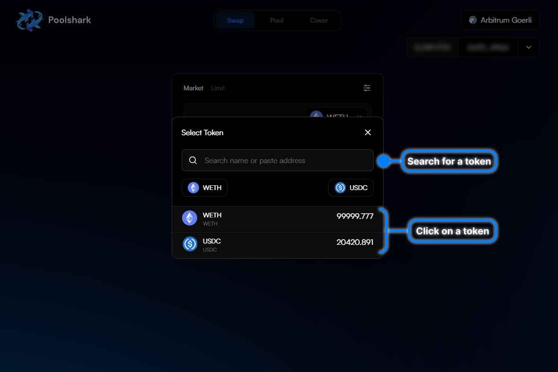The height and width of the screenshot is (372, 558).
Task: Click the magnifier icon in token search
Action: (x=193, y=160)
